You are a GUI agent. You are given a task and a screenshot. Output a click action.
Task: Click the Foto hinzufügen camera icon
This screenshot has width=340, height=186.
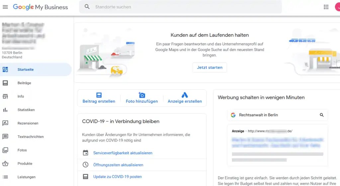(141, 95)
